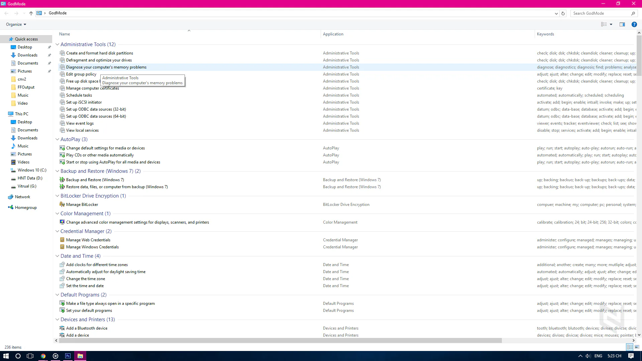Open the Manage Web Credentials vault icon
The height and width of the screenshot is (361, 642).
[x=62, y=240]
